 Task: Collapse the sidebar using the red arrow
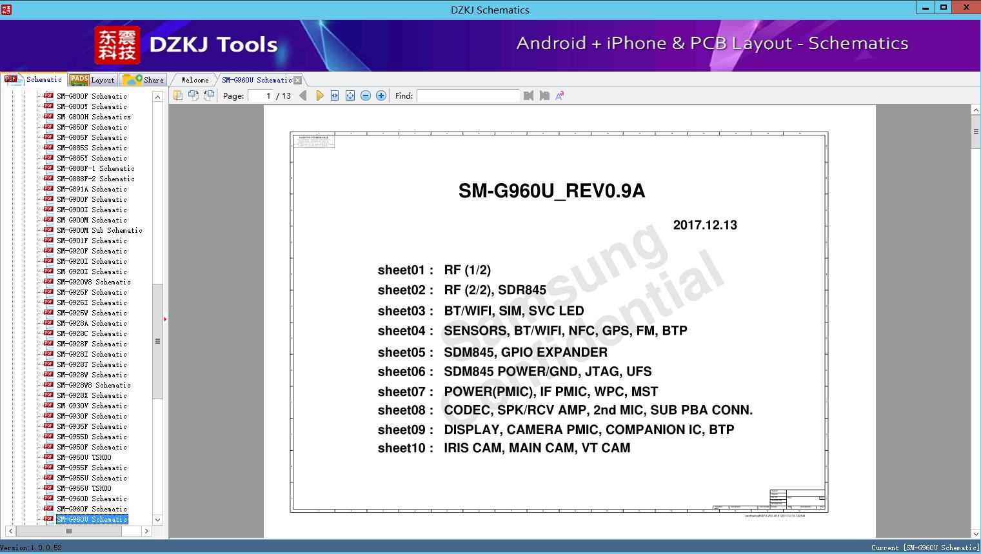pyautogui.click(x=165, y=319)
